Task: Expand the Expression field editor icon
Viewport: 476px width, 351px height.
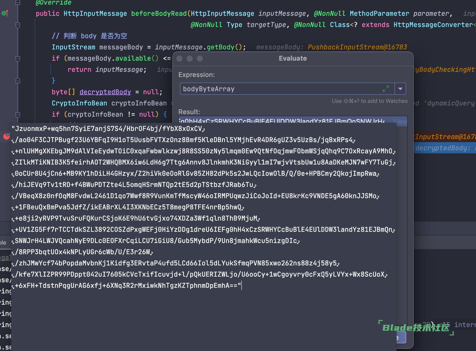Action: 386,89
